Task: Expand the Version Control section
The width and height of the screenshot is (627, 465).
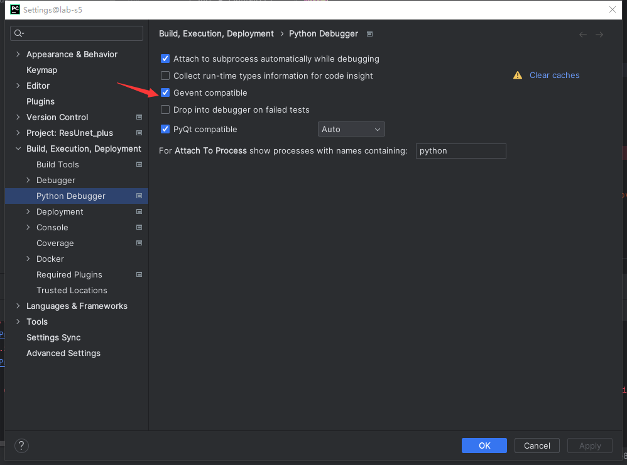Action: [x=18, y=118]
